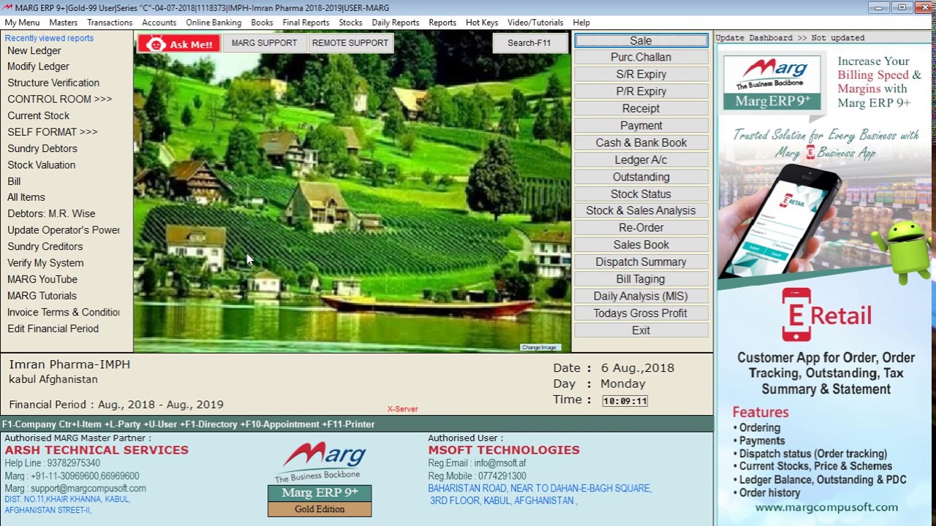Click the REMOTE SUPPORT button
This screenshot has height=526, width=936.
pos(350,43)
